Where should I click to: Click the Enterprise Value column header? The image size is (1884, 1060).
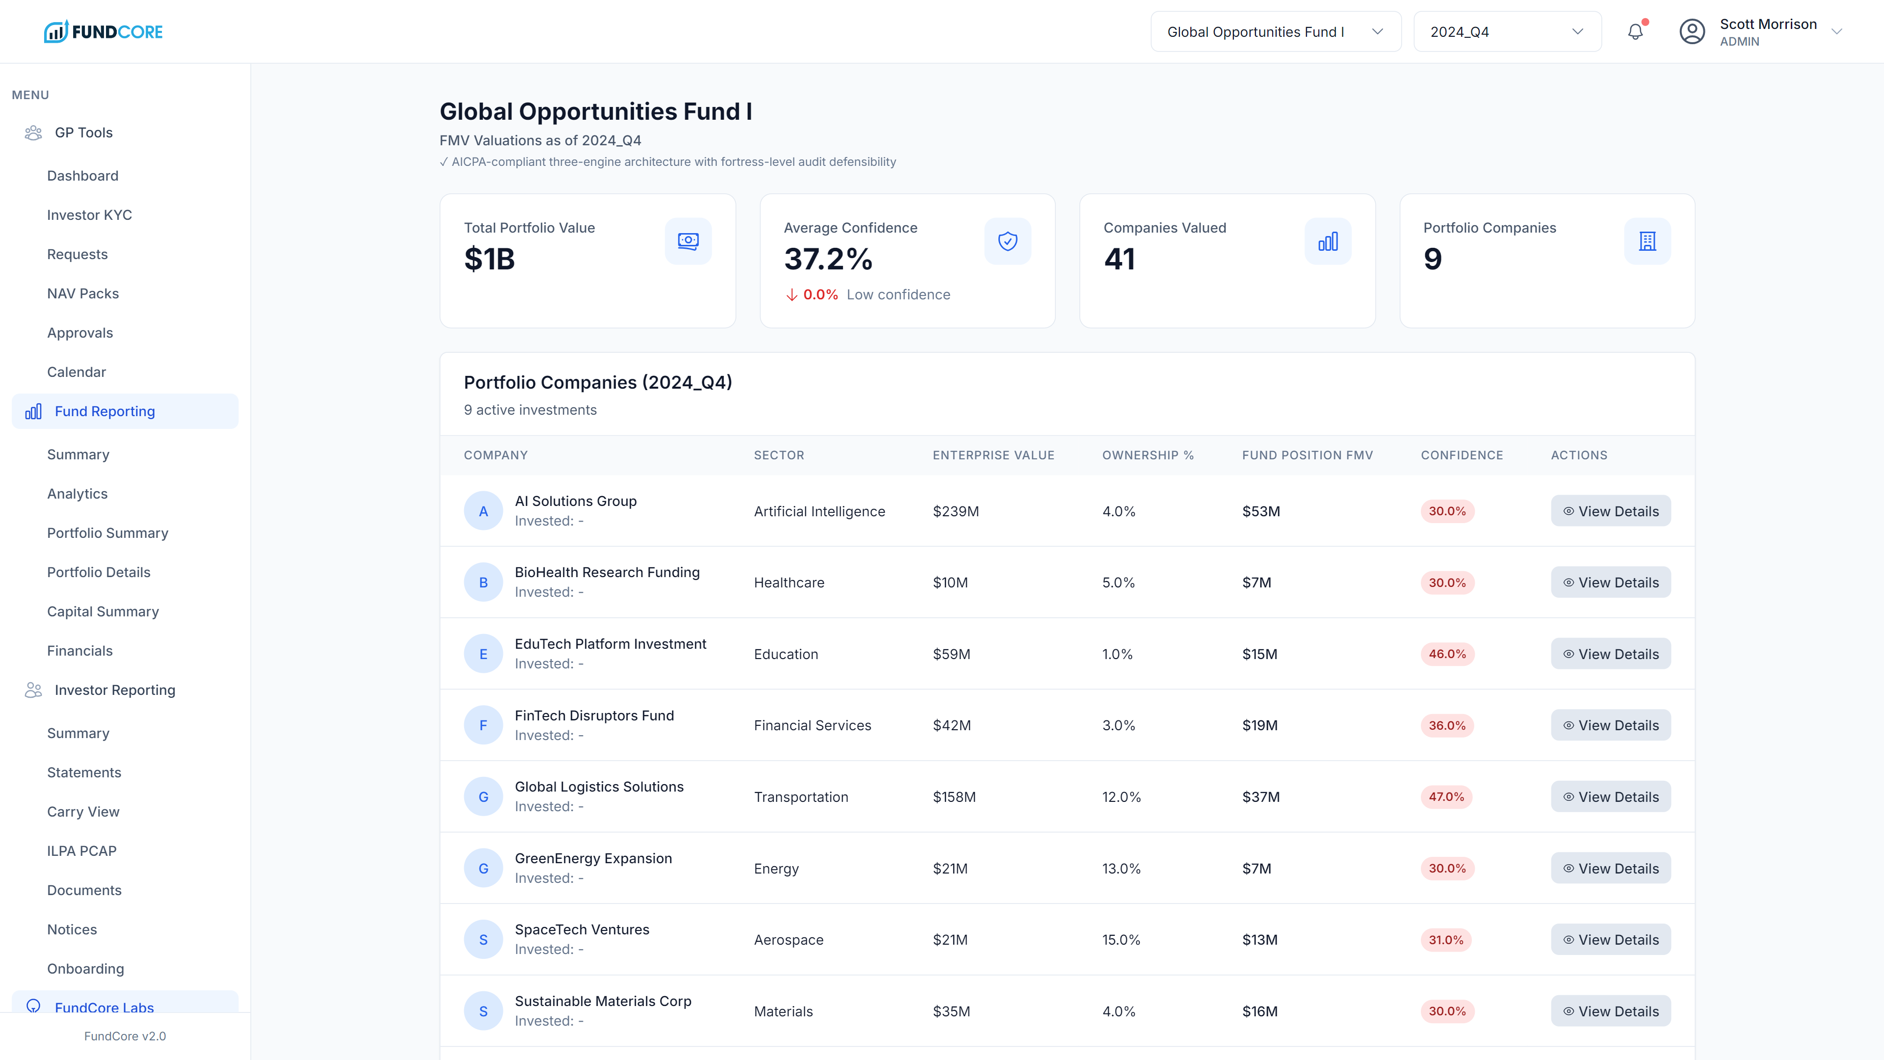tap(993, 455)
